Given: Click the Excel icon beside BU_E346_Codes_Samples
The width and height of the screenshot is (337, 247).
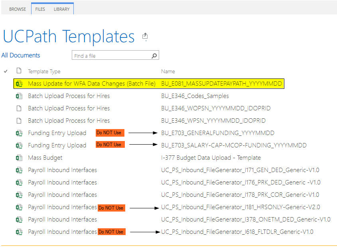Looking at the screenshot, I should (x=19, y=96).
